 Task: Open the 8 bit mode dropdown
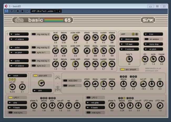(153, 34)
